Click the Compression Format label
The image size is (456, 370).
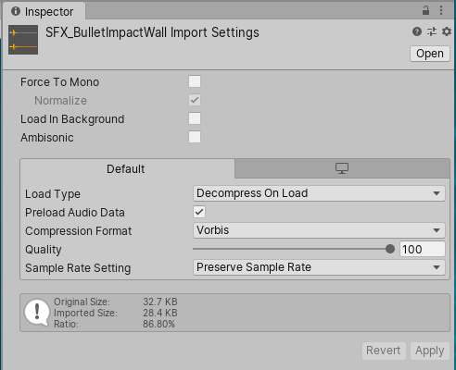click(x=79, y=231)
